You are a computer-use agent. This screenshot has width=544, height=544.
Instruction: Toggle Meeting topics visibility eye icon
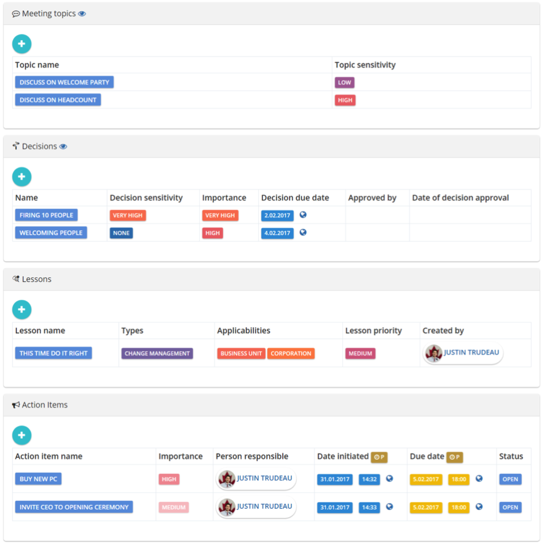click(x=82, y=14)
